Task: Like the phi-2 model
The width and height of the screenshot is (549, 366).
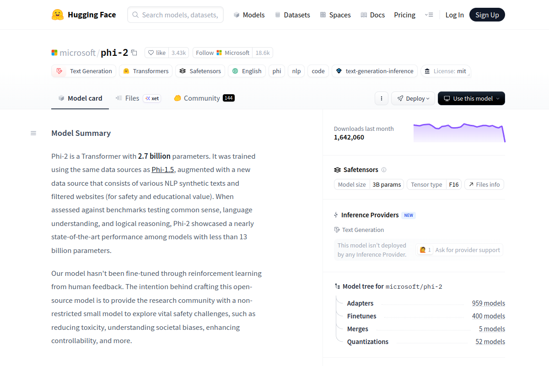Action: pyautogui.click(x=157, y=53)
